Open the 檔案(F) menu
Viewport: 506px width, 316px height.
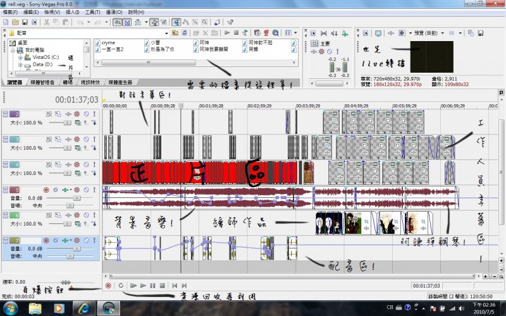[x=10, y=12]
